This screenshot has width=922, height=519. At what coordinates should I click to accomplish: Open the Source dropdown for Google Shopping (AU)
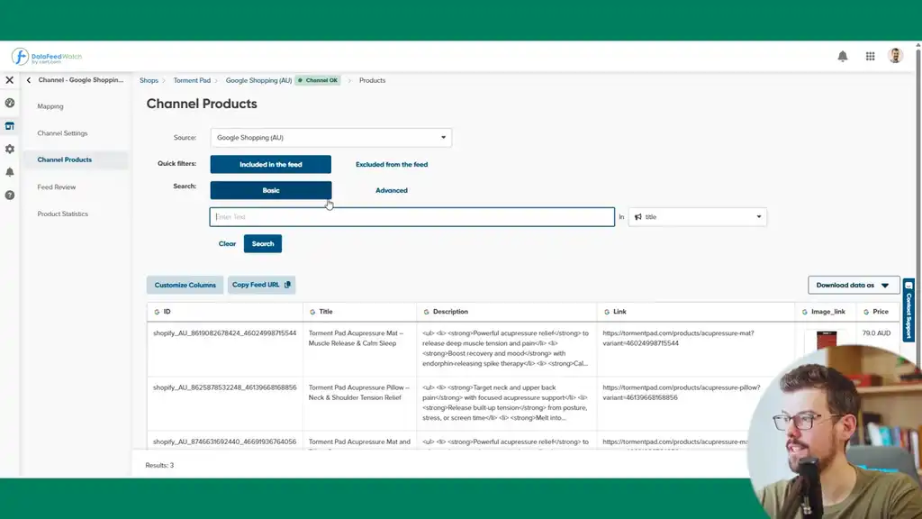(x=330, y=137)
